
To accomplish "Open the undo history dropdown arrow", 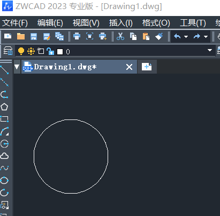I will point(186,37).
